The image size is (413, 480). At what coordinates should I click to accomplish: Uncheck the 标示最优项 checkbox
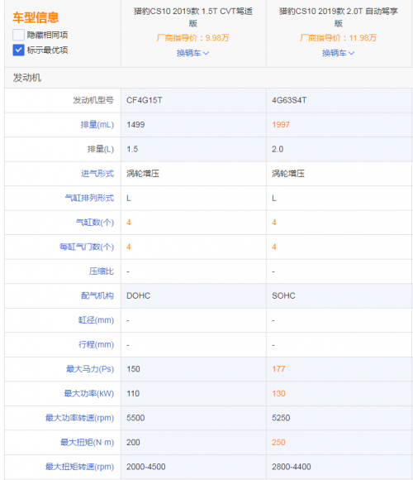click(x=18, y=50)
